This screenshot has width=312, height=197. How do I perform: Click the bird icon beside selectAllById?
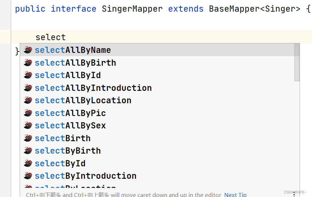coord(28,75)
